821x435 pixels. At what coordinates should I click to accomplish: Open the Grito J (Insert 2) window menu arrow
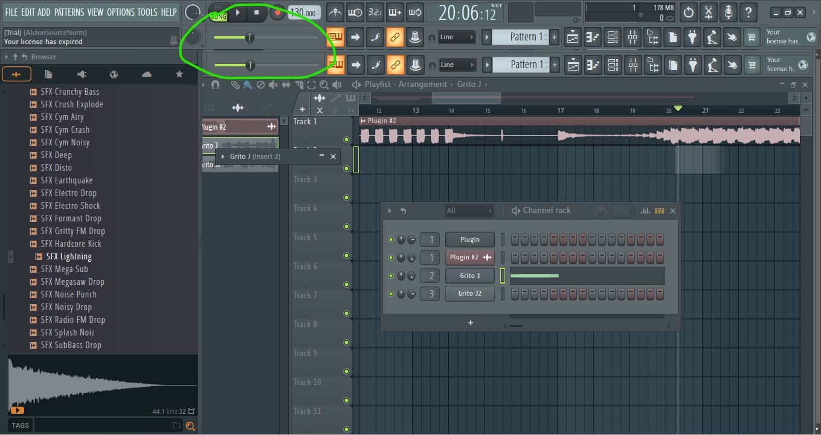[224, 156]
